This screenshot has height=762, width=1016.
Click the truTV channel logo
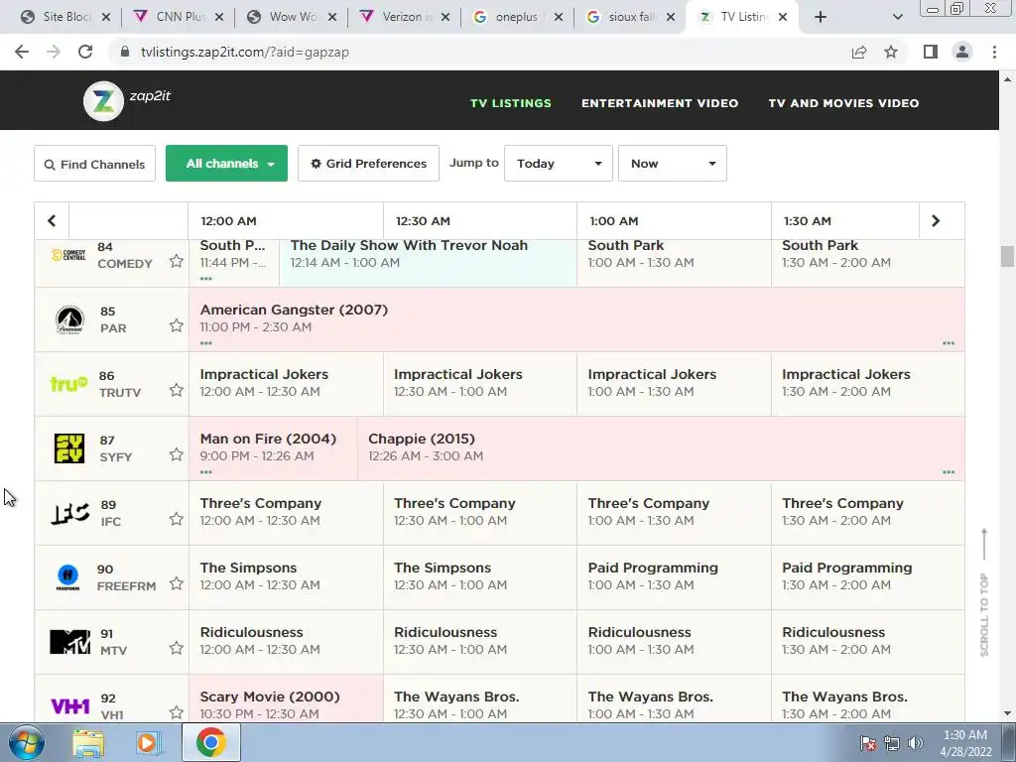68,384
